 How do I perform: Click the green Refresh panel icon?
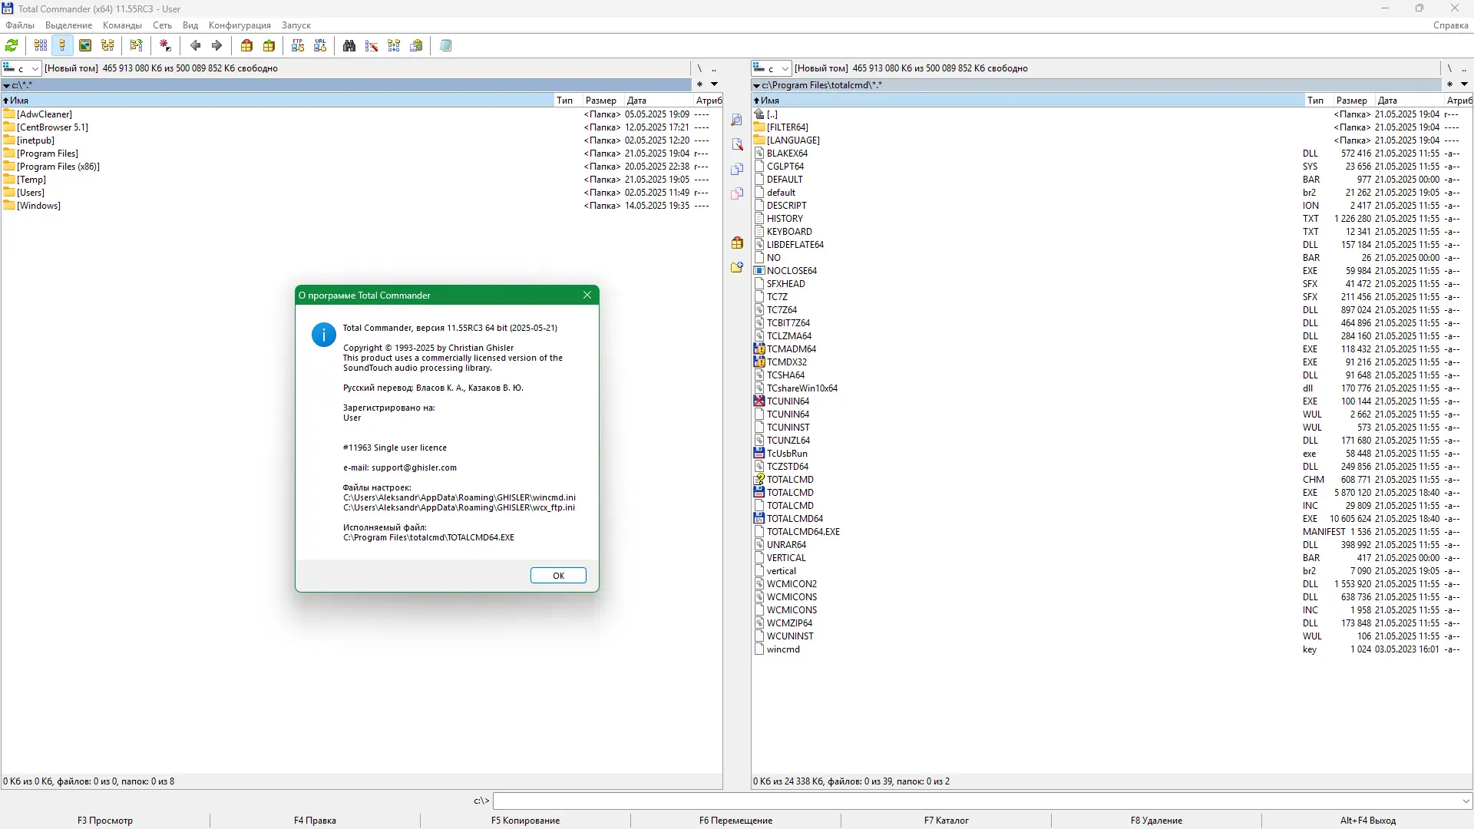(x=12, y=46)
